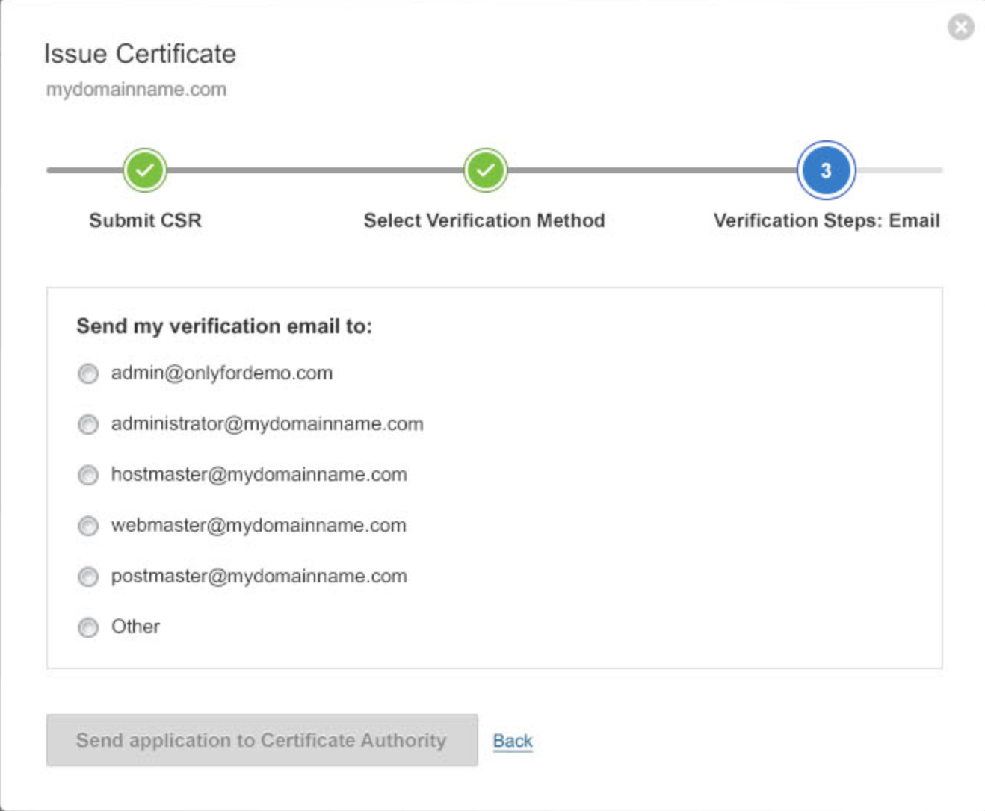Click the Send my verification email heading

[x=225, y=325]
